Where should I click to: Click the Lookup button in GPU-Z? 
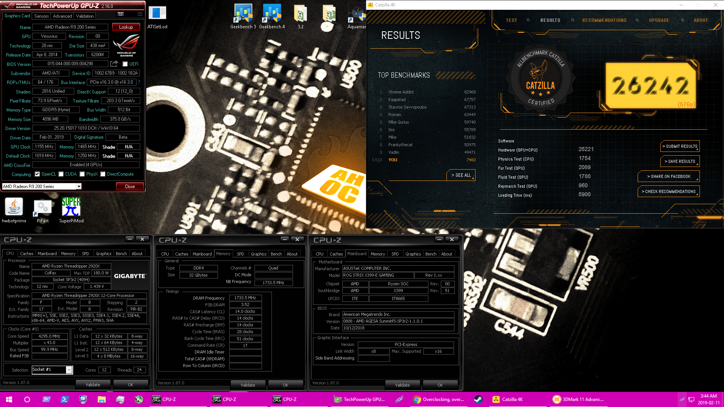pyautogui.click(x=126, y=27)
